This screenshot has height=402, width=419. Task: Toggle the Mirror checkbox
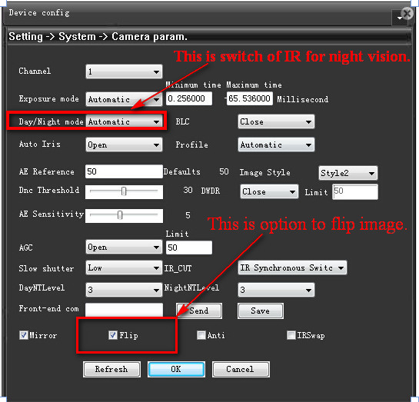(x=24, y=335)
